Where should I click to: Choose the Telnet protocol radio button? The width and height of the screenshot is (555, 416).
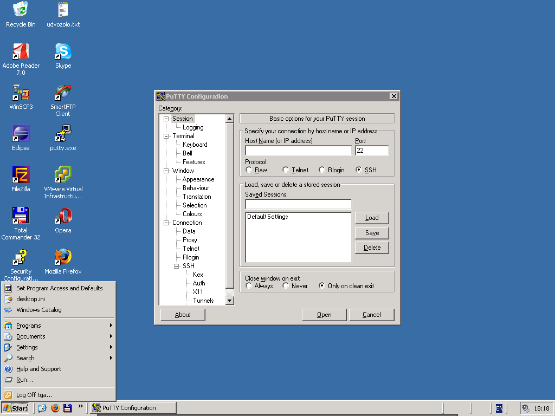pyautogui.click(x=286, y=170)
